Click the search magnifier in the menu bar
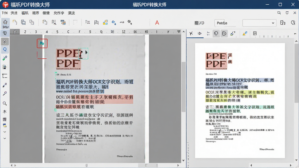 [x=279, y=13]
